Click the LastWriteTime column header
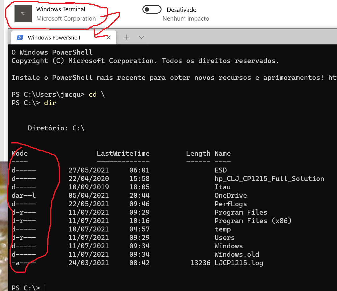 point(123,153)
